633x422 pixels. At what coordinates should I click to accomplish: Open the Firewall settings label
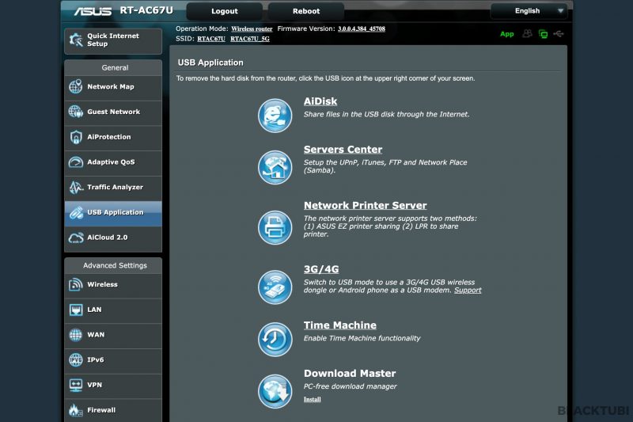pos(101,410)
